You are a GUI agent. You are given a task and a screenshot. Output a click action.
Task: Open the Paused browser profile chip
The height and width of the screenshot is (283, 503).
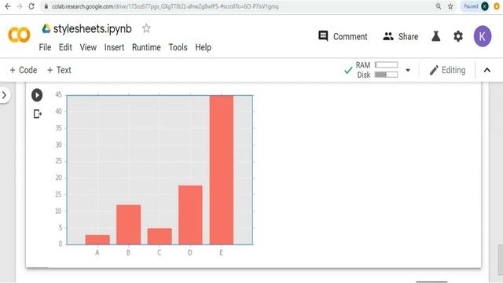475,6
